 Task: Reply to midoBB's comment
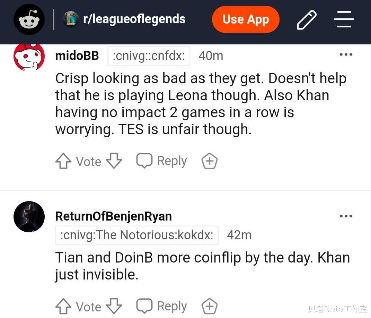point(162,161)
